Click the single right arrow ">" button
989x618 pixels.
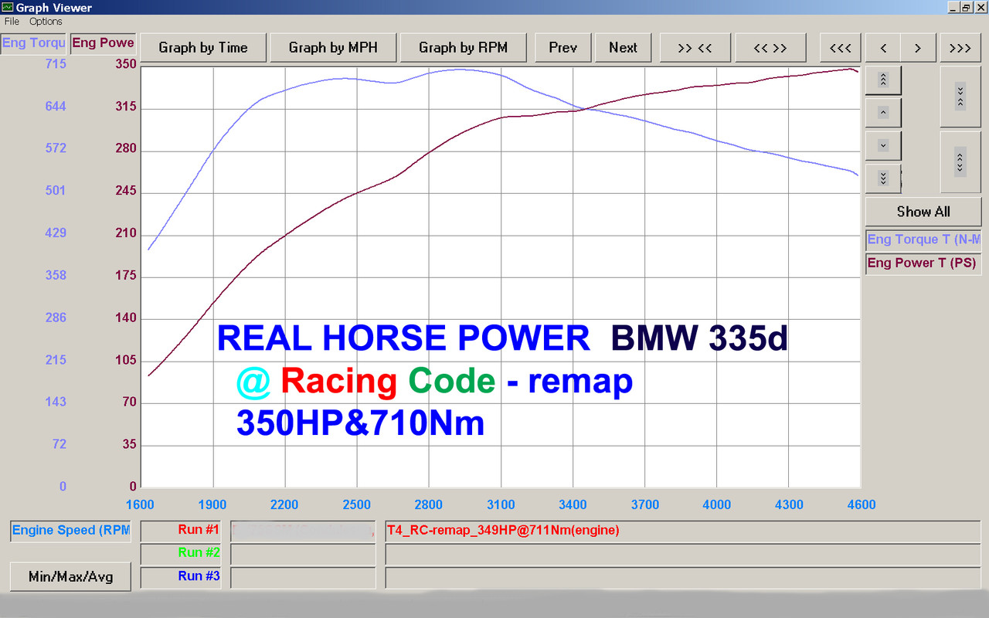click(918, 48)
